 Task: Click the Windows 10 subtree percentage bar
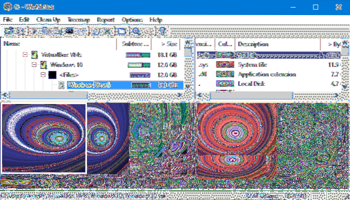139,65
